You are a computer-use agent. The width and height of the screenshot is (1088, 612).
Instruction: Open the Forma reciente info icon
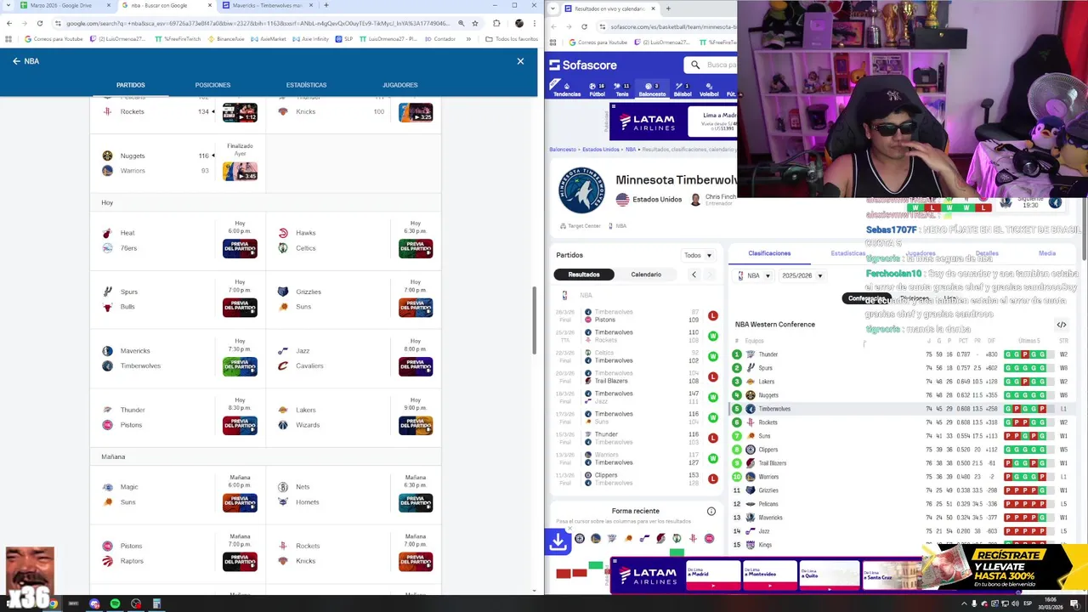[x=711, y=512]
